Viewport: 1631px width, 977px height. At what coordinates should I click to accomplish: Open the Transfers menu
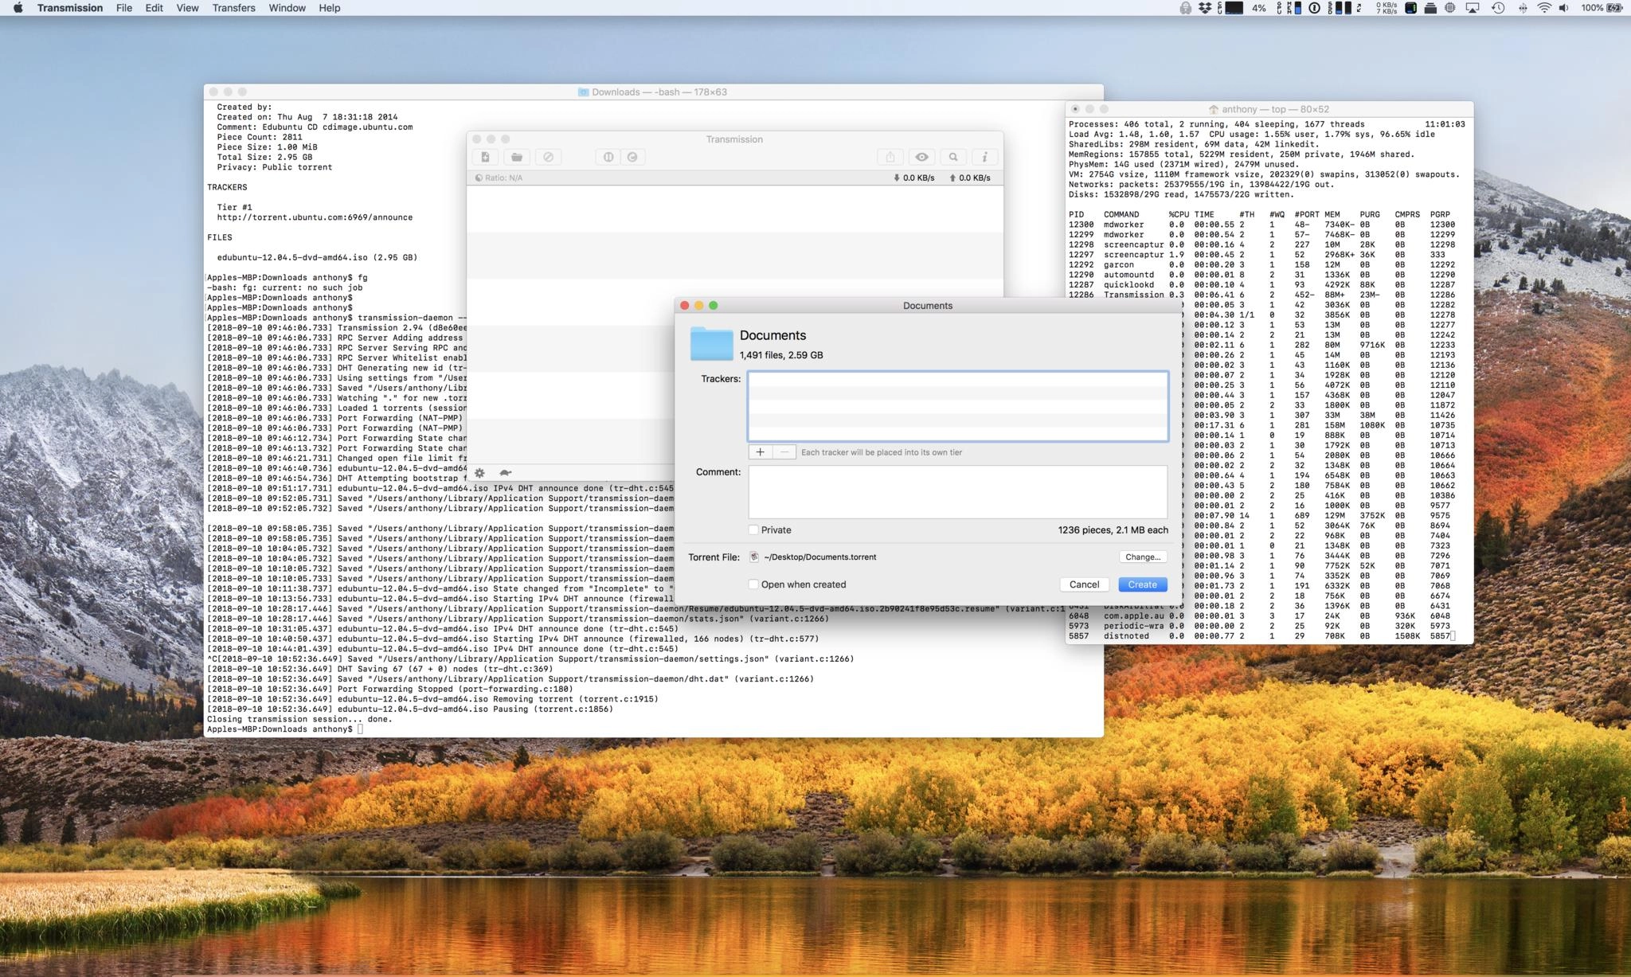coord(233,8)
